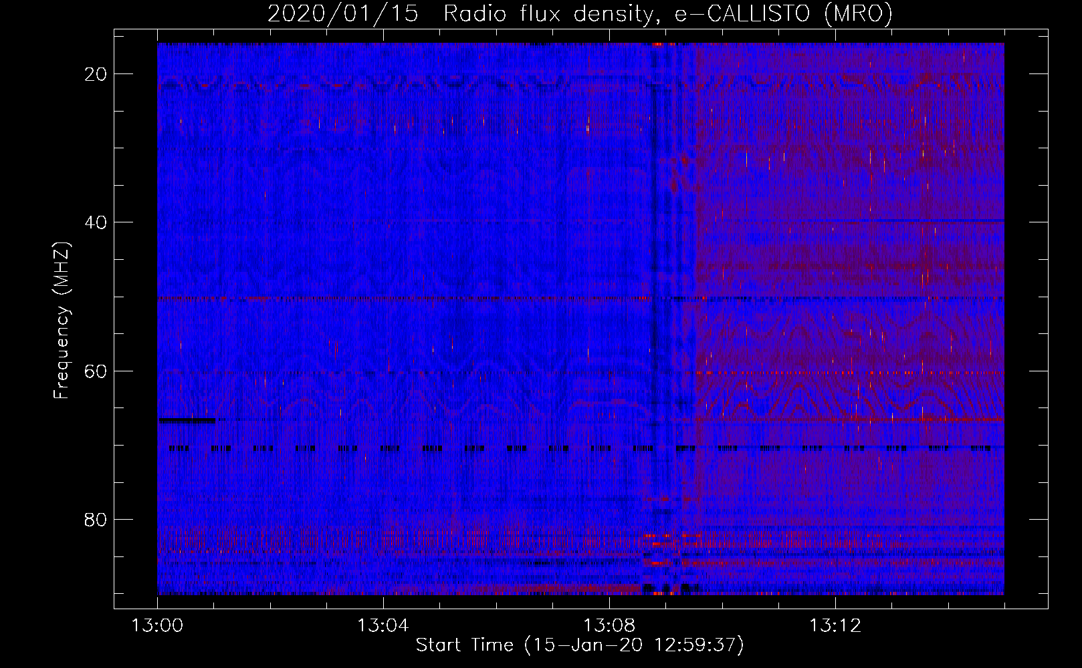Click the 13:12 time tick label
Screen dimensions: 1082x668
tap(835, 626)
